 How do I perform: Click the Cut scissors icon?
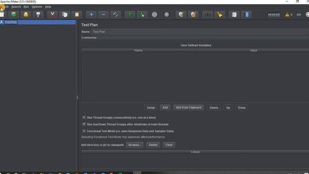53,14
